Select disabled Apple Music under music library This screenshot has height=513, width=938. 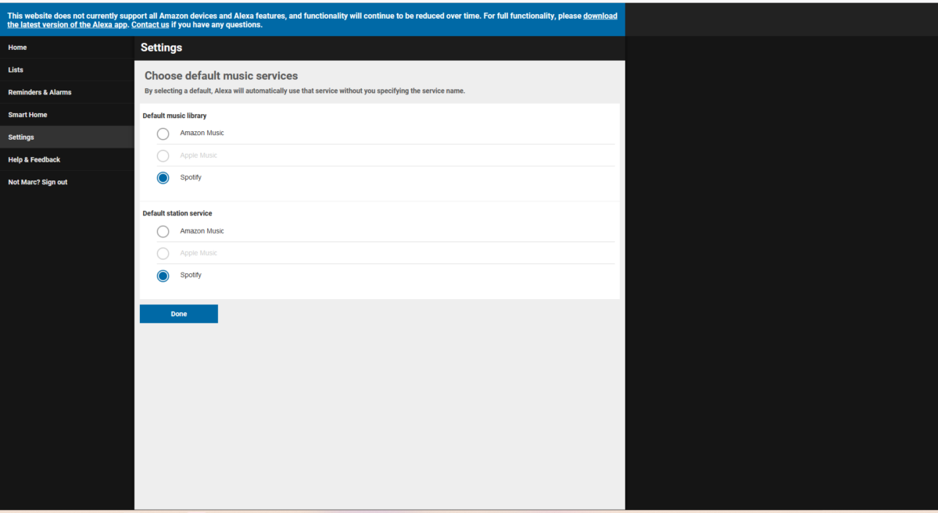163,155
